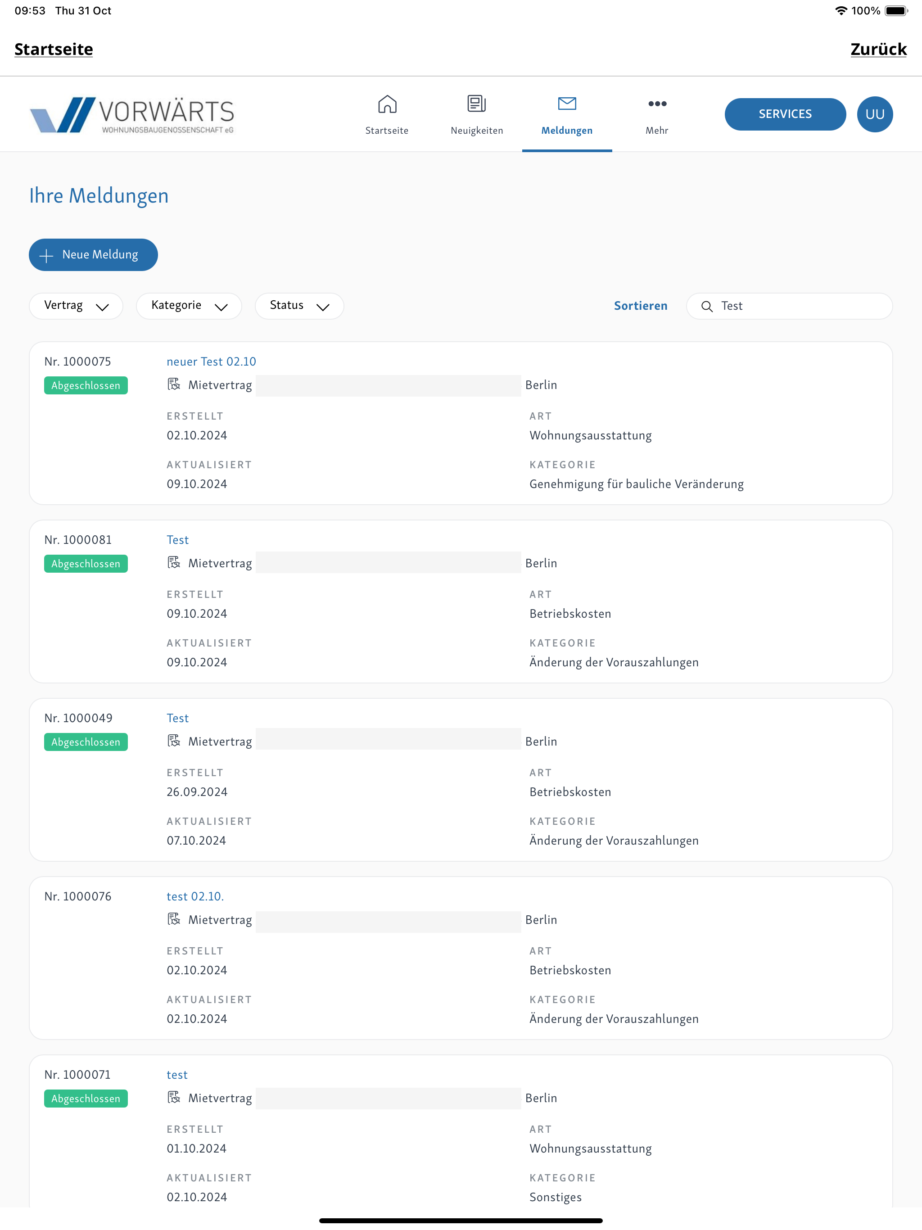Go back using the Zurück link
Image resolution: width=922 pixels, height=1230 pixels.
(x=878, y=49)
